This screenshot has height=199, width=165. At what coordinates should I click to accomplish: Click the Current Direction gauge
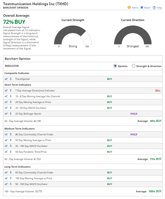133,35
